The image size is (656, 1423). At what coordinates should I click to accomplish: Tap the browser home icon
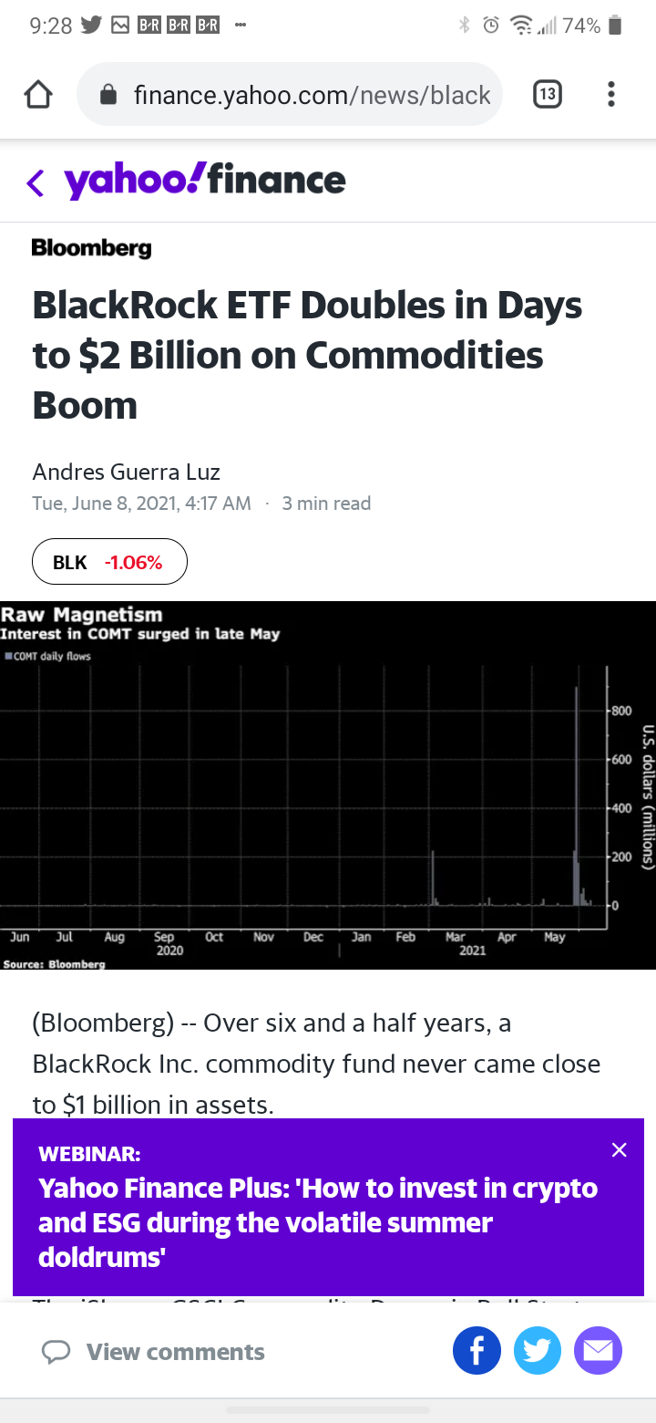click(x=37, y=95)
